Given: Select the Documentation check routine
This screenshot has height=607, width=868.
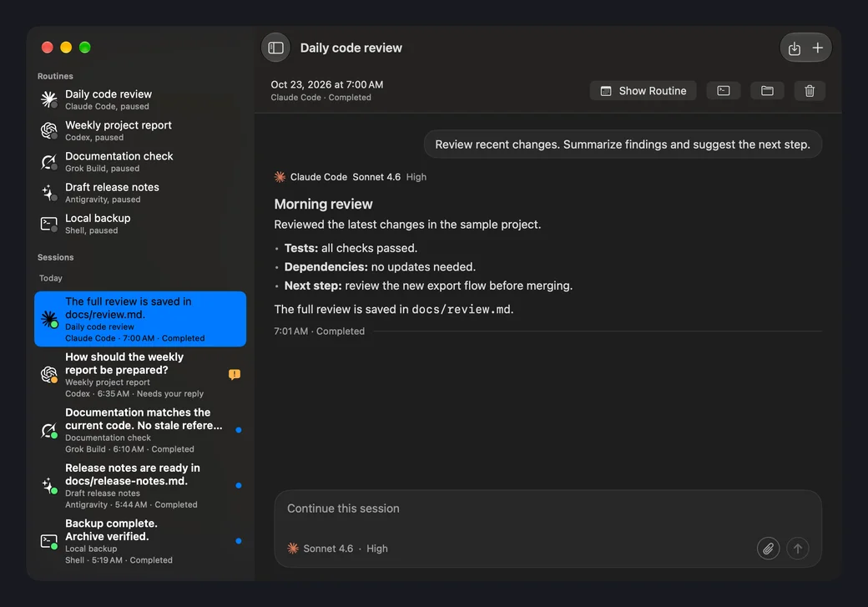Looking at the screenshot, I should click(x=140, y=161).
